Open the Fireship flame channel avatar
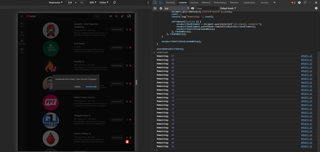This screenshot has width=320, height=152. click(51, 66)
